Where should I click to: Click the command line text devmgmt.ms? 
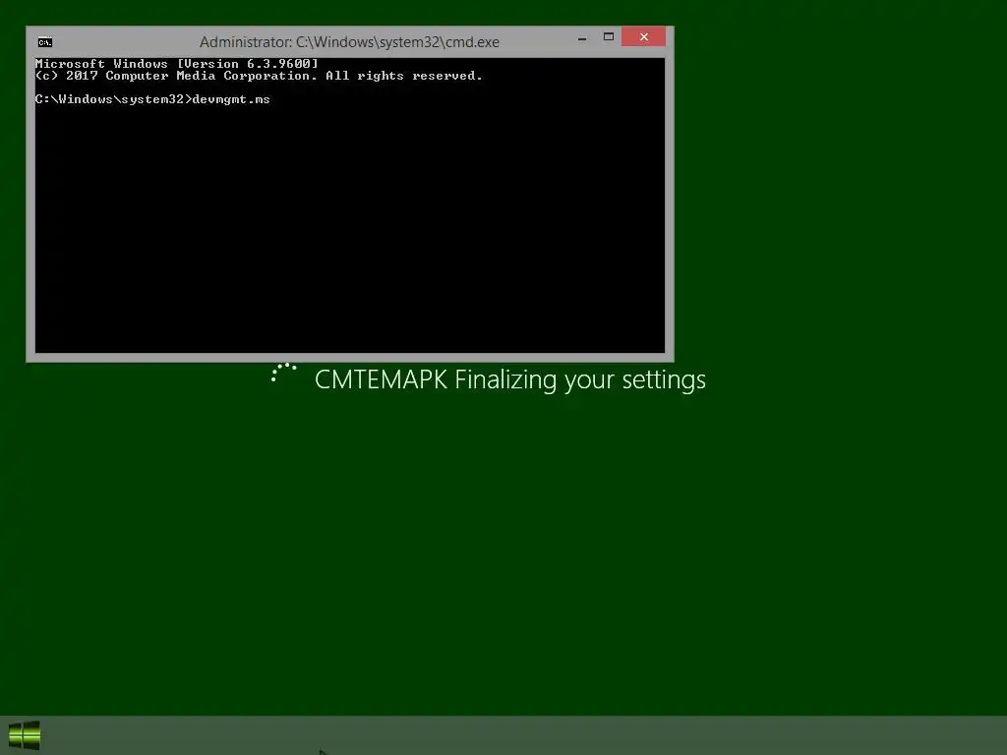coord(231,99)
